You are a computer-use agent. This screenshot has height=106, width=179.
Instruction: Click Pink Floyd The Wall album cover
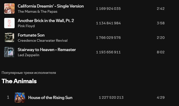point(9,23)
